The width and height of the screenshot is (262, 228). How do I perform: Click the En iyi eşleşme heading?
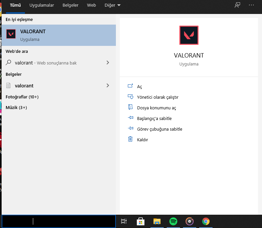19,19
